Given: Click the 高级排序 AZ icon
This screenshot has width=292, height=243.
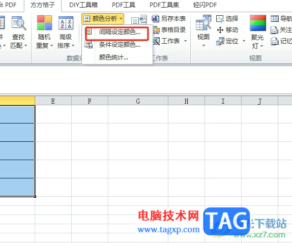Looking at the screenshot, I should 66,23.
